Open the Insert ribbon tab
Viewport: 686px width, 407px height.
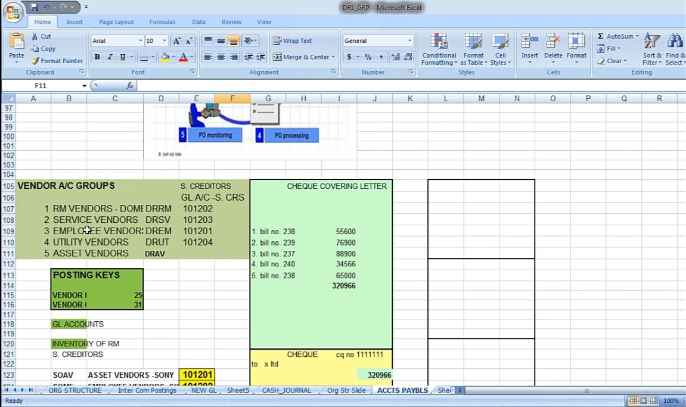[75, 22]
